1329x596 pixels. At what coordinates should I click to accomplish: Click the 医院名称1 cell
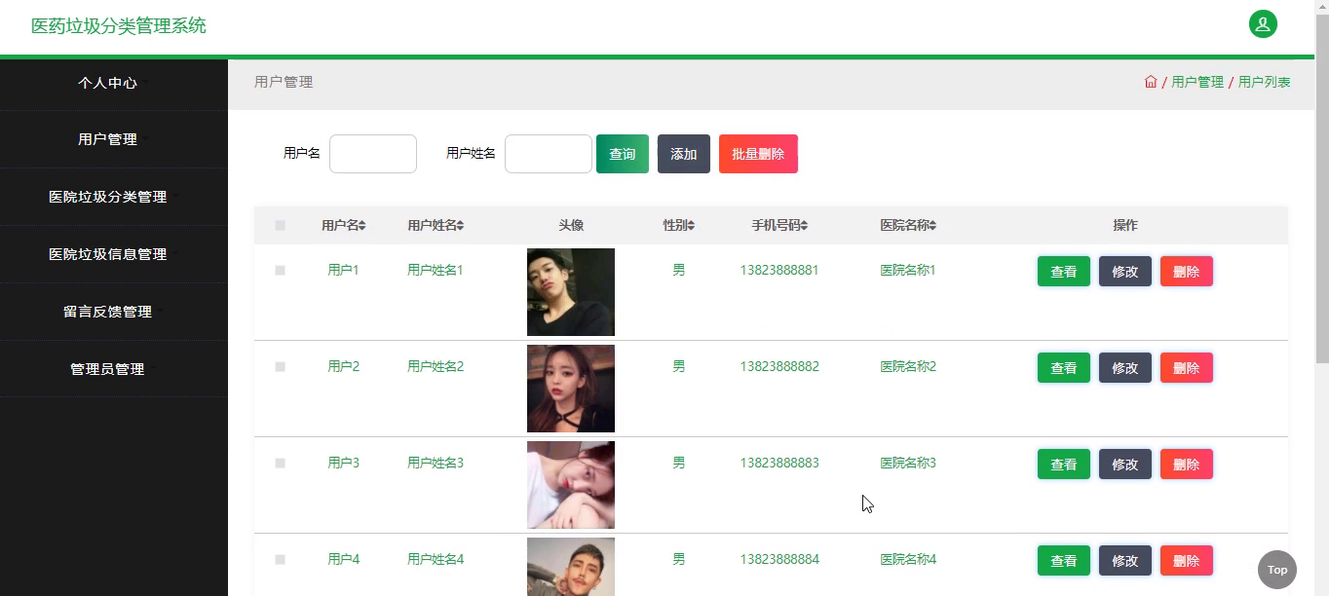[x=908, y=270]
